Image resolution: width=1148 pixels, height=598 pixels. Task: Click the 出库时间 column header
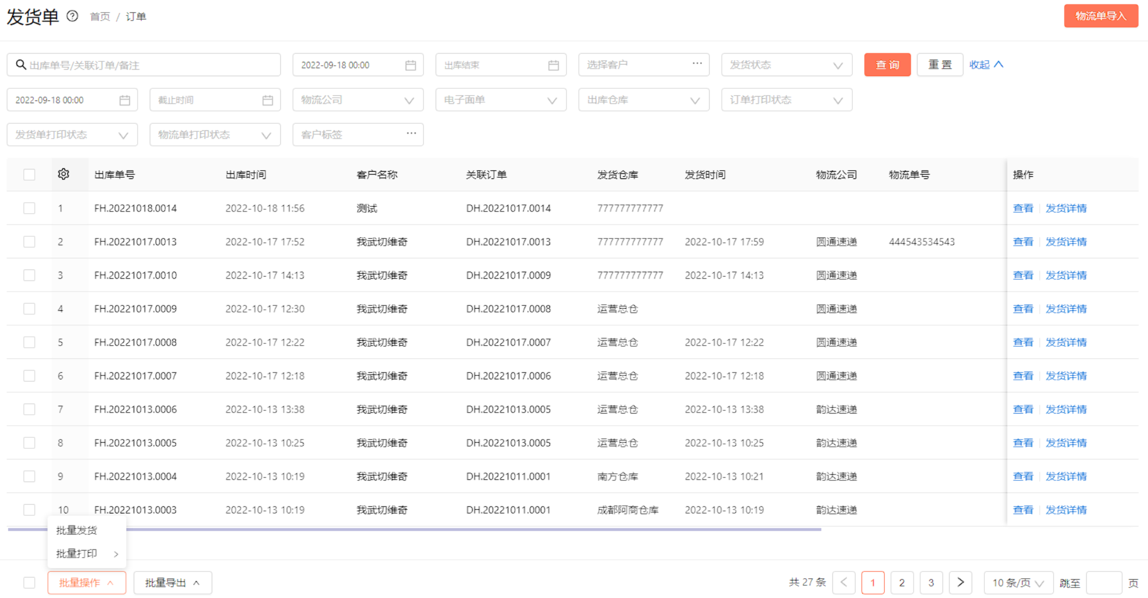(246, 174)
